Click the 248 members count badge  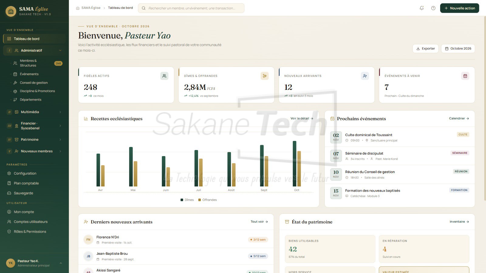pos(58,63)
